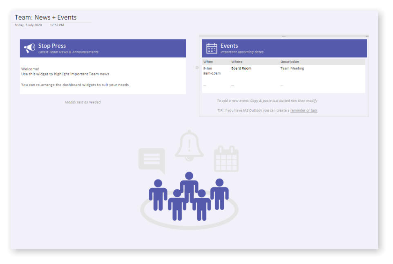Click the megaphone icon in Stop Press header

(x=29, y=48)
